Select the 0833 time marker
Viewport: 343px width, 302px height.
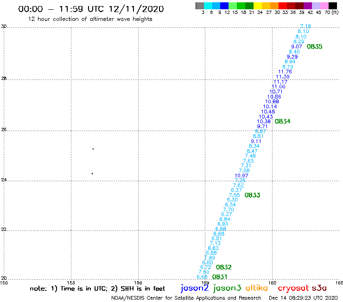pyautogui.click(x=253, y=195)
